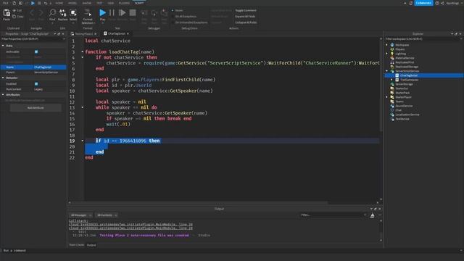This screenshot has width=464, height=261.
Task: Collapse the Attributes section in Properties
Action: [3, 95]
